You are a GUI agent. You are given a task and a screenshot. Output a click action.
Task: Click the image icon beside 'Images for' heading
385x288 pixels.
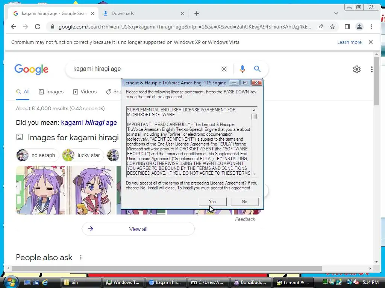(x=20, y=137)
